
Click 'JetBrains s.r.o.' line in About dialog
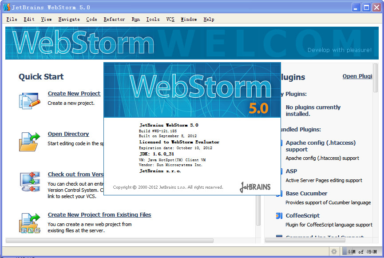pyautogui.click(x=160, y=171)
